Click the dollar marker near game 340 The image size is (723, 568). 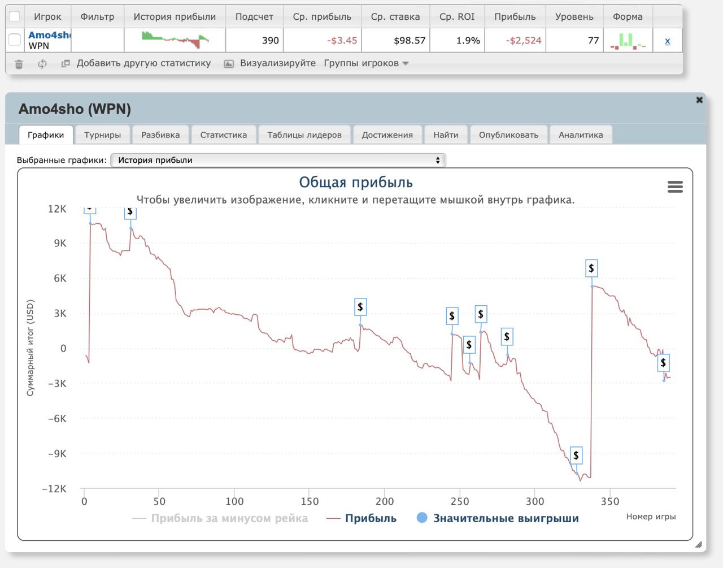(591, 268)
